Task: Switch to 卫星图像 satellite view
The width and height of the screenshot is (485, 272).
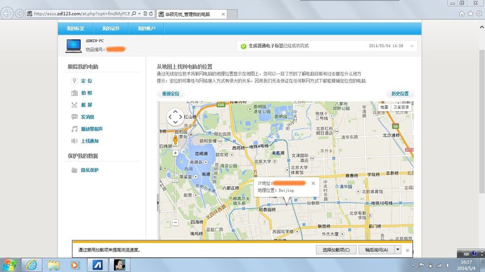Action: (x=401, y=107)
